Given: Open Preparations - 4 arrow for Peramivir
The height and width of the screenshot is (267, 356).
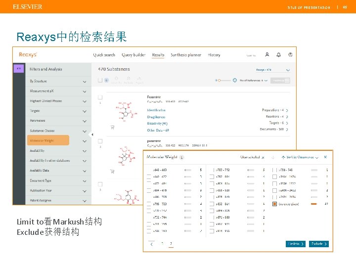Looking at the screenshot, I should [x=287, y=110].
